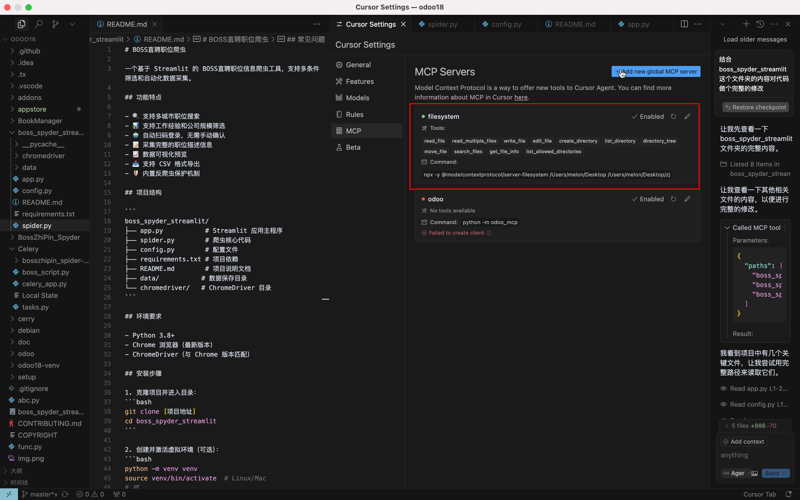
Task: Expand the 5 files changes summary
Action: click(727, 426)
